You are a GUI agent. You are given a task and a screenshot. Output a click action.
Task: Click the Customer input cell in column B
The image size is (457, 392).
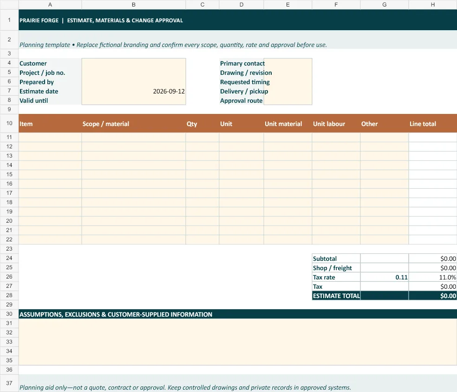(133, 63)
